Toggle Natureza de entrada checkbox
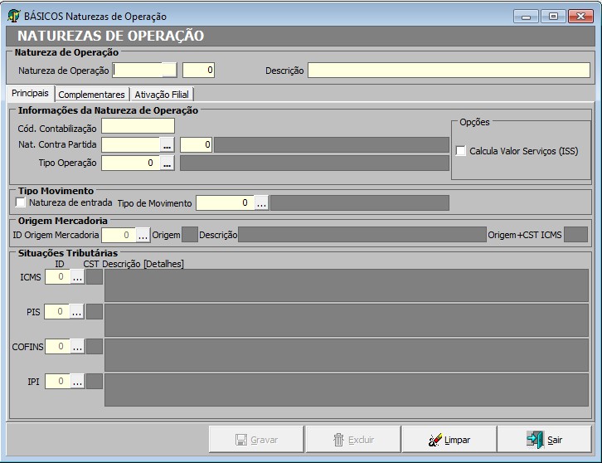Screen dimensions: 602x463 click(22, 202)
